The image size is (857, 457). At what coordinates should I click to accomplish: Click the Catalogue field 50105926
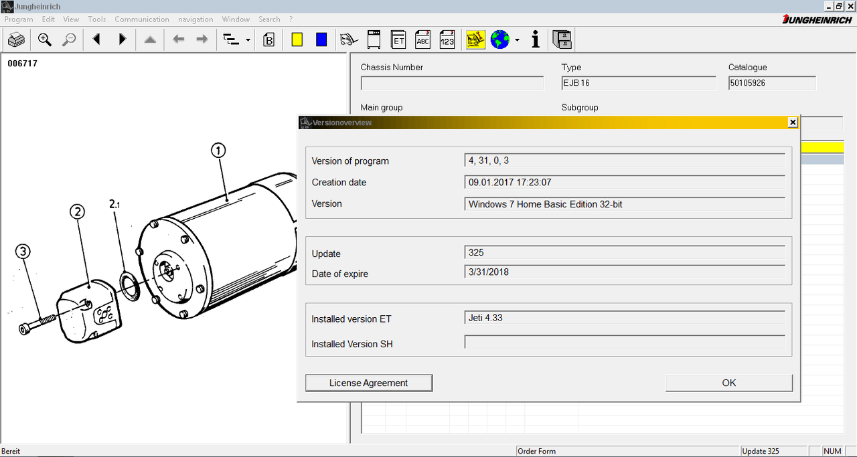click(x=772, y=83)
